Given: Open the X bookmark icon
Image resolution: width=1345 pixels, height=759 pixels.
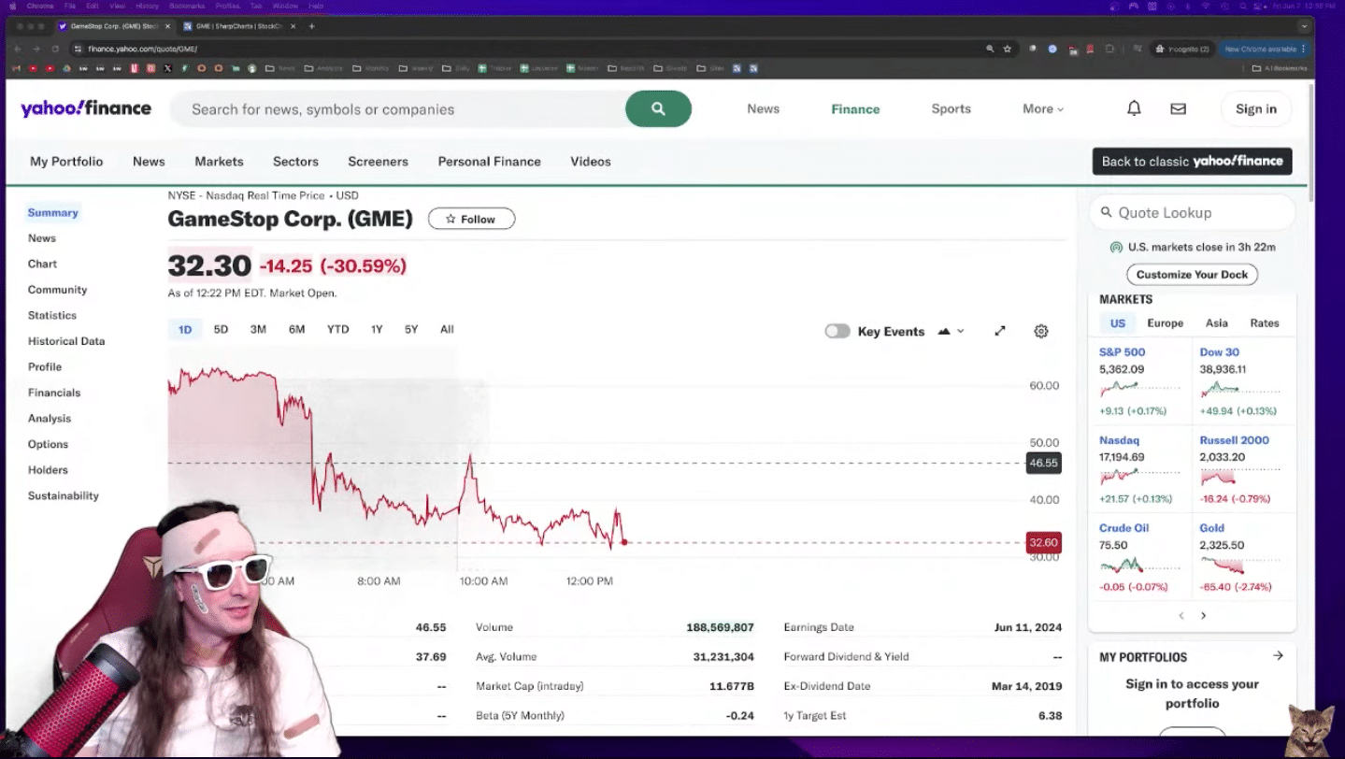Looking at the screenshot, I should 167,68.
